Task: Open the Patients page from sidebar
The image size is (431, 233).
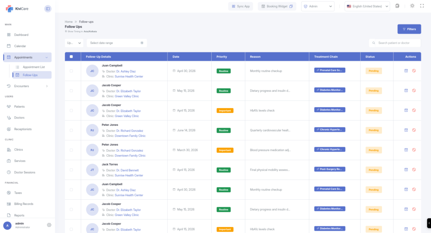Action: click(19, 106)
